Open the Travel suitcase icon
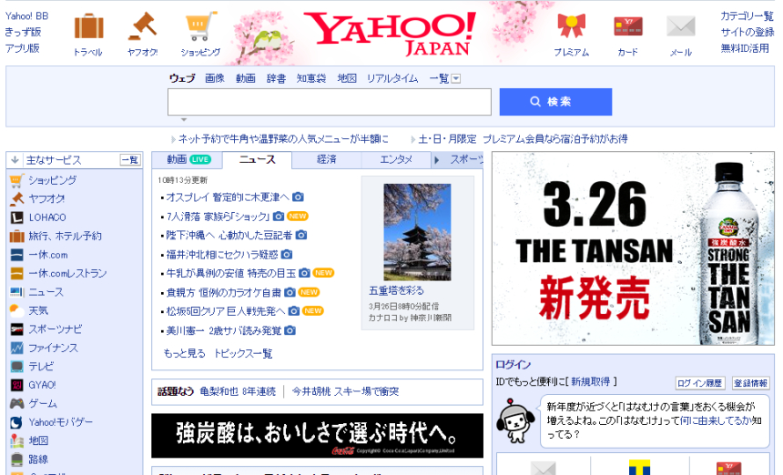Viewport: 783px width, 475px height. (x=88, y=27)
